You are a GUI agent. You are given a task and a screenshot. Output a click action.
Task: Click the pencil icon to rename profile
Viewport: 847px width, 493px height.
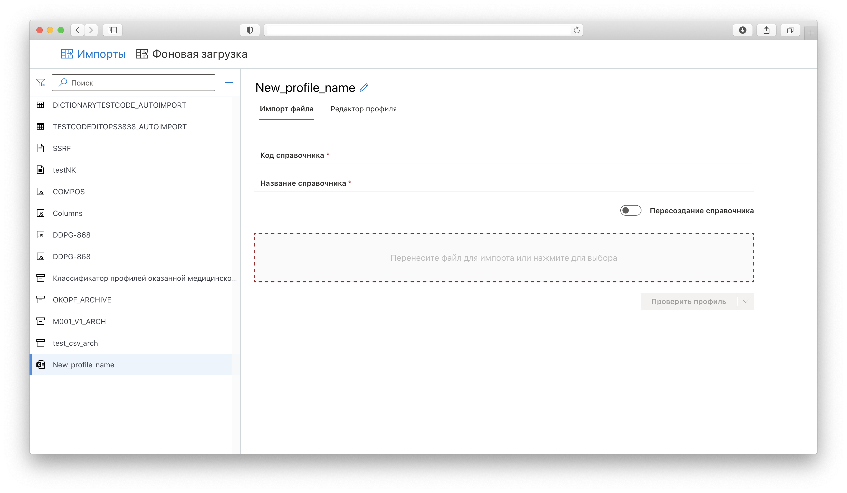click(364, 88)
